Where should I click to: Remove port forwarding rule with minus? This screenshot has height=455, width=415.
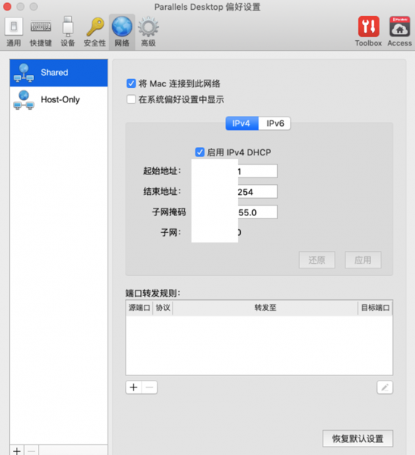click(x=149, y=388)
